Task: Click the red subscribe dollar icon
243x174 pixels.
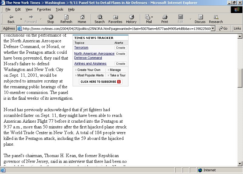Action: pos(119,82)
